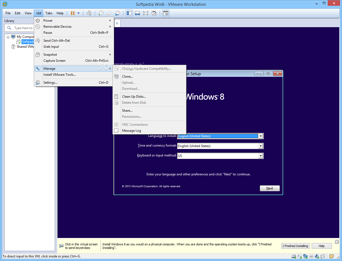The width and height of the screenshot is (342, 261).
Task: Open Settings... from the VM menu
Action: click(x=73, y=83)
